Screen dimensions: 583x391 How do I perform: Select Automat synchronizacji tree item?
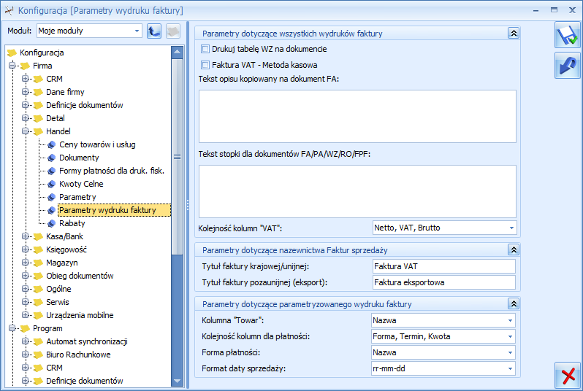tap(87, 341)
